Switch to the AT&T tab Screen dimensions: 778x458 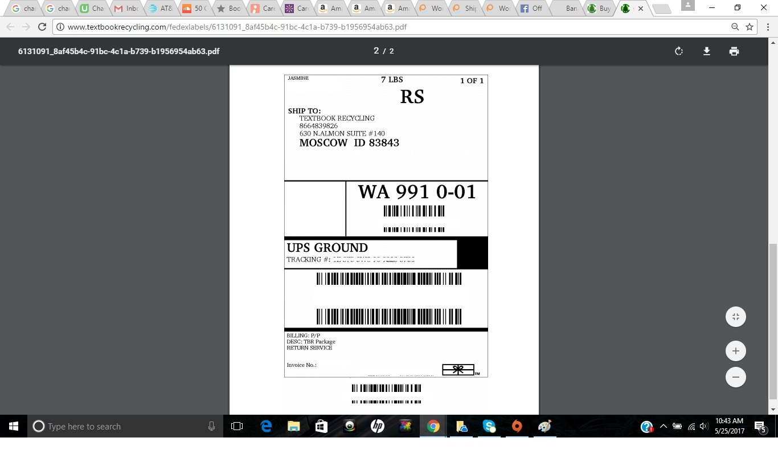coord(160,9)
